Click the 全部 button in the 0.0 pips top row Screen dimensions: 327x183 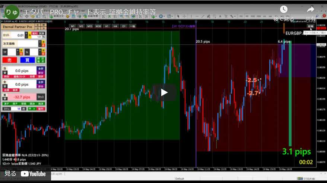[x=41, y=69]
